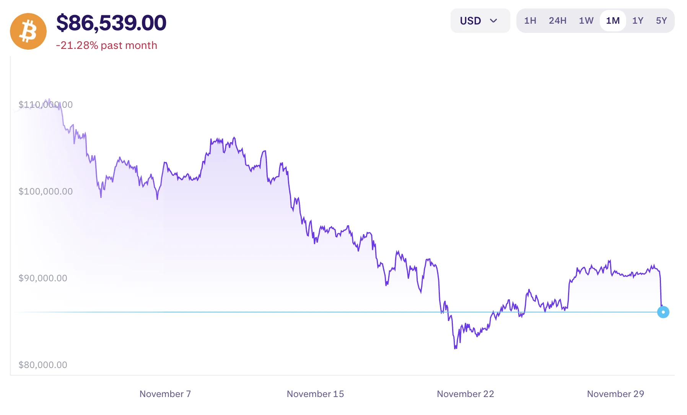Viewport: 687px width, 415px height.
Task: Click the $100,000.00 axis label
Action: tap(46, 191)
